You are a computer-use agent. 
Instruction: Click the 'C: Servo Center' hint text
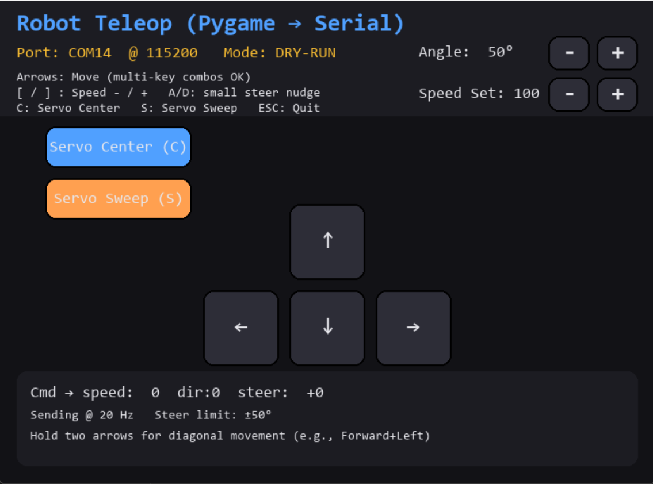tap(68, 108)
